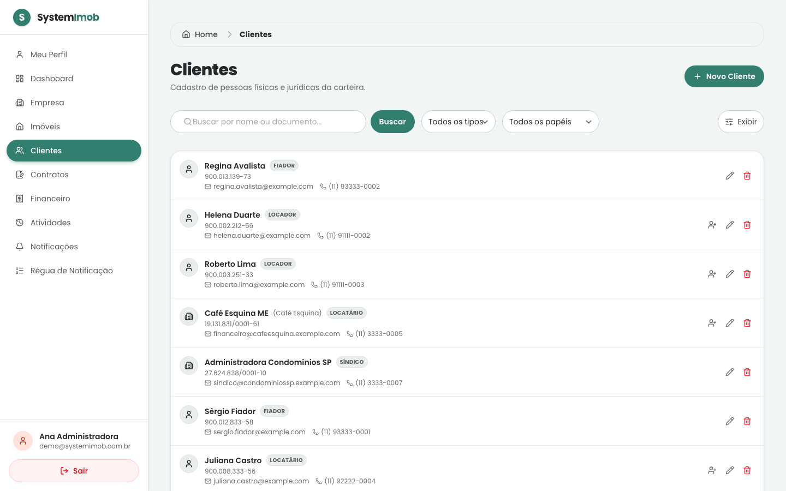This screenshot has height=491, width=786.
Task: Select Imóveis from the sidebar
Action: tap(74, 127)
